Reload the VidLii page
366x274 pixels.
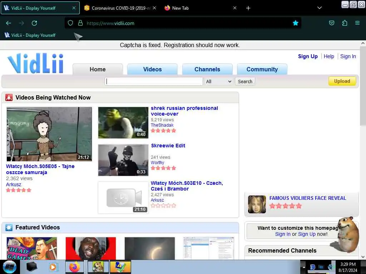[x=34, y=23]
